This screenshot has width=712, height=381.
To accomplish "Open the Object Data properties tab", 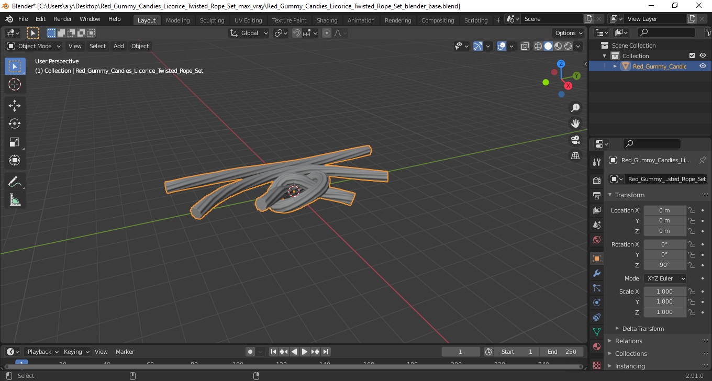I will tap(596, 332).
